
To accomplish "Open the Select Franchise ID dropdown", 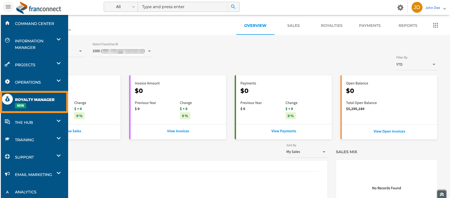I will 122,51.
